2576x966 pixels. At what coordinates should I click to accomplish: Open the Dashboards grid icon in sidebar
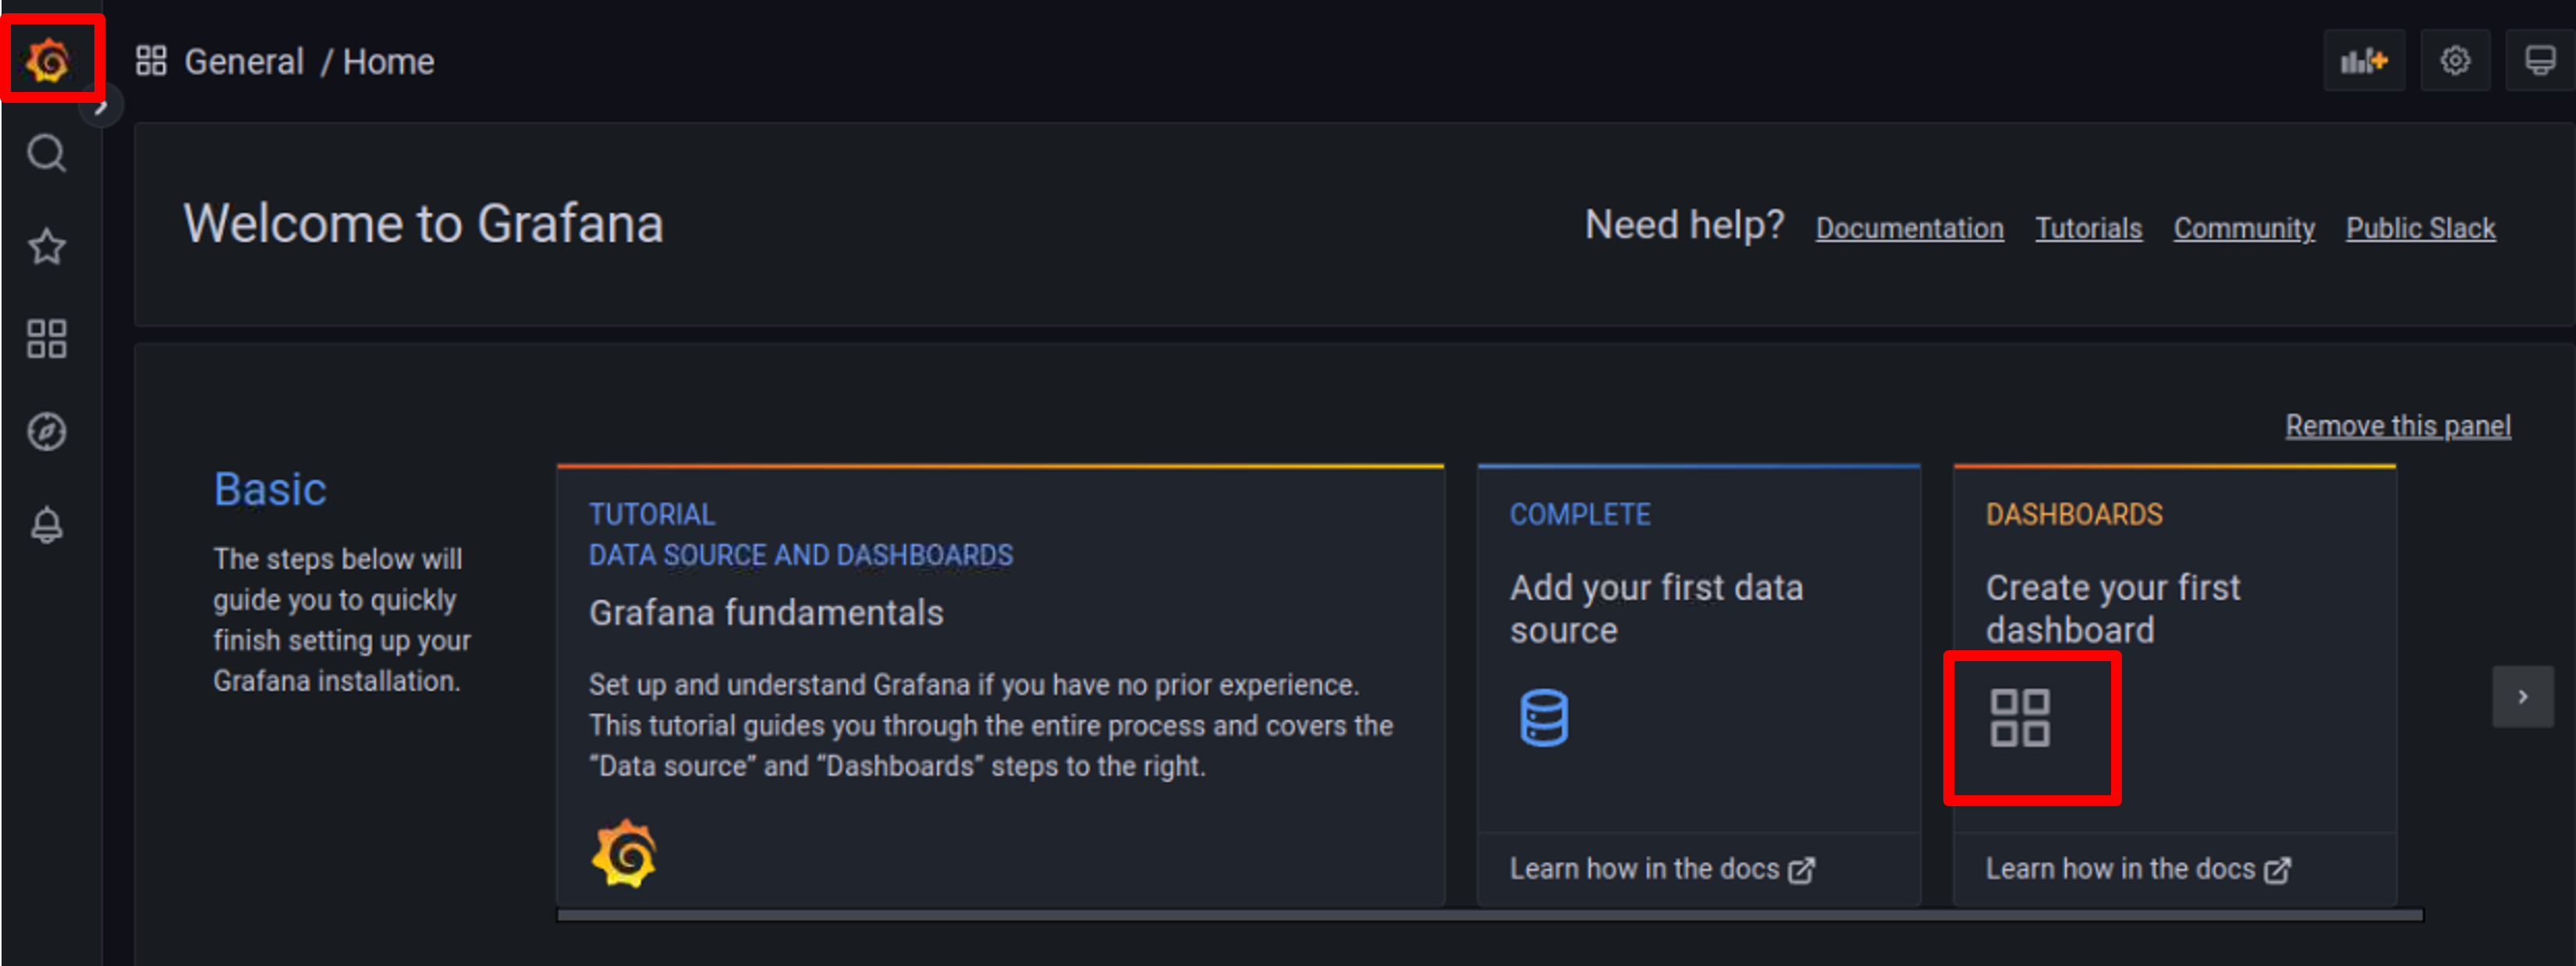click(x=47, y=338)
